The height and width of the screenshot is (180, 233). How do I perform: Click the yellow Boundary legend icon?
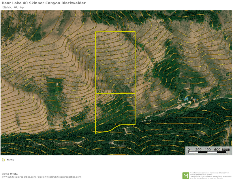click(x=3, y=160)
